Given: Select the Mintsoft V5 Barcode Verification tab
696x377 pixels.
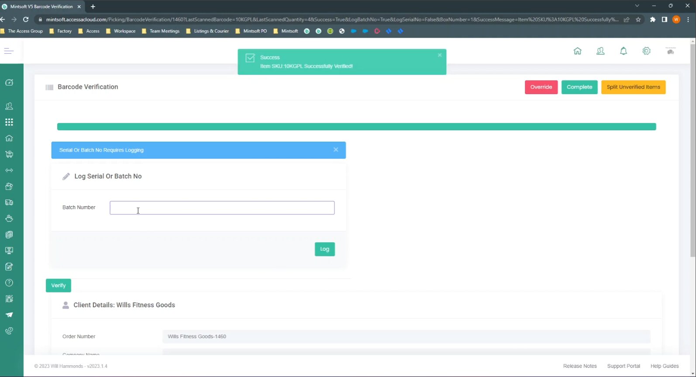Looking at the screenshot, I should (41, 7).
